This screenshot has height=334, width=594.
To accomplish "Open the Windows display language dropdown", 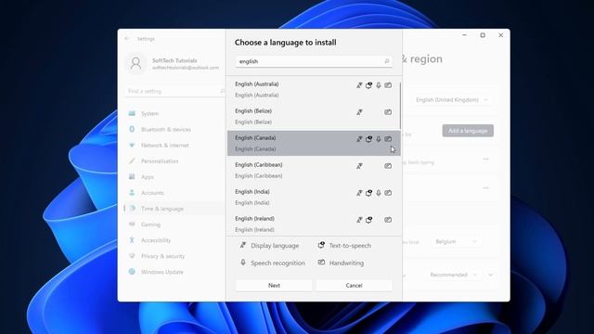I will (x=452, y=100).
